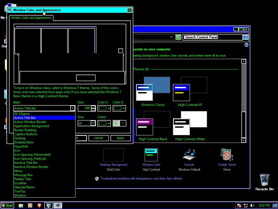Choose Hyperlink from the Item list

[44, 146]
